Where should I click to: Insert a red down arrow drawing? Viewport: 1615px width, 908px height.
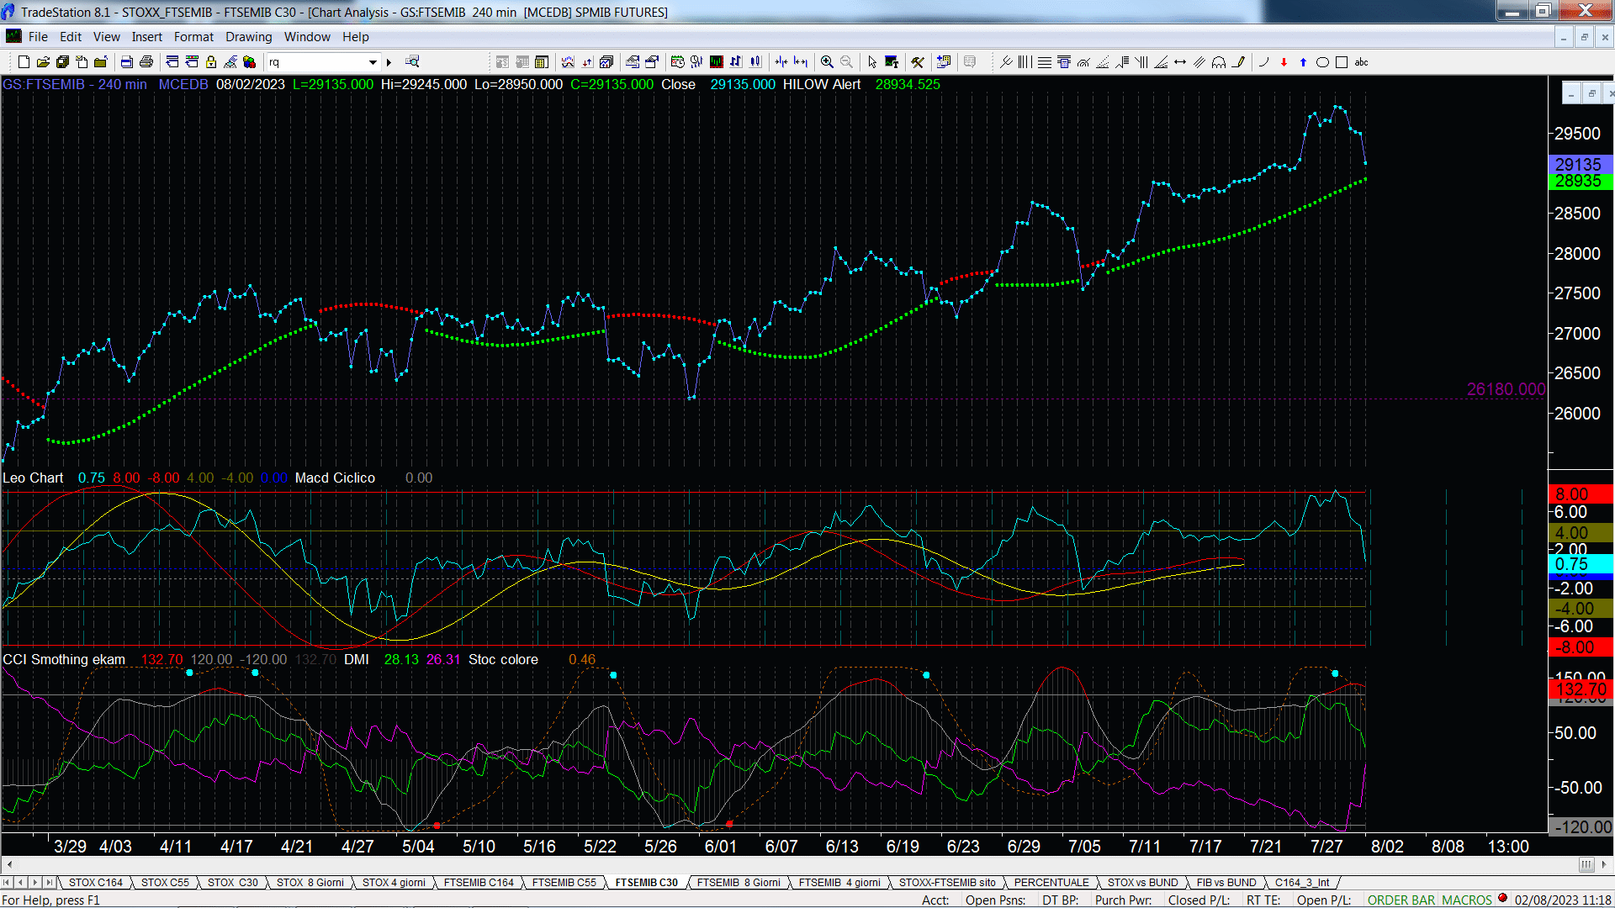[x=1284, y=62]
